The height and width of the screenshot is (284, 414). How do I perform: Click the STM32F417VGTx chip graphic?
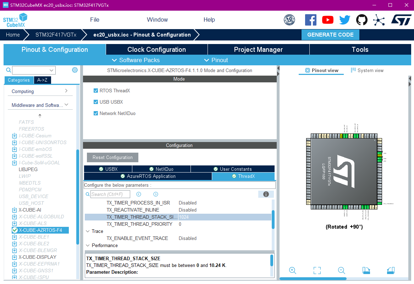344,171
